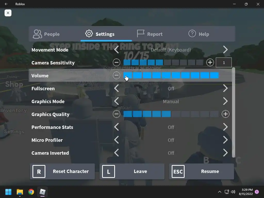Raise Graphics Quality with plus button
Image resolution: width=264 pixels, height=198 pixels.
225,114
